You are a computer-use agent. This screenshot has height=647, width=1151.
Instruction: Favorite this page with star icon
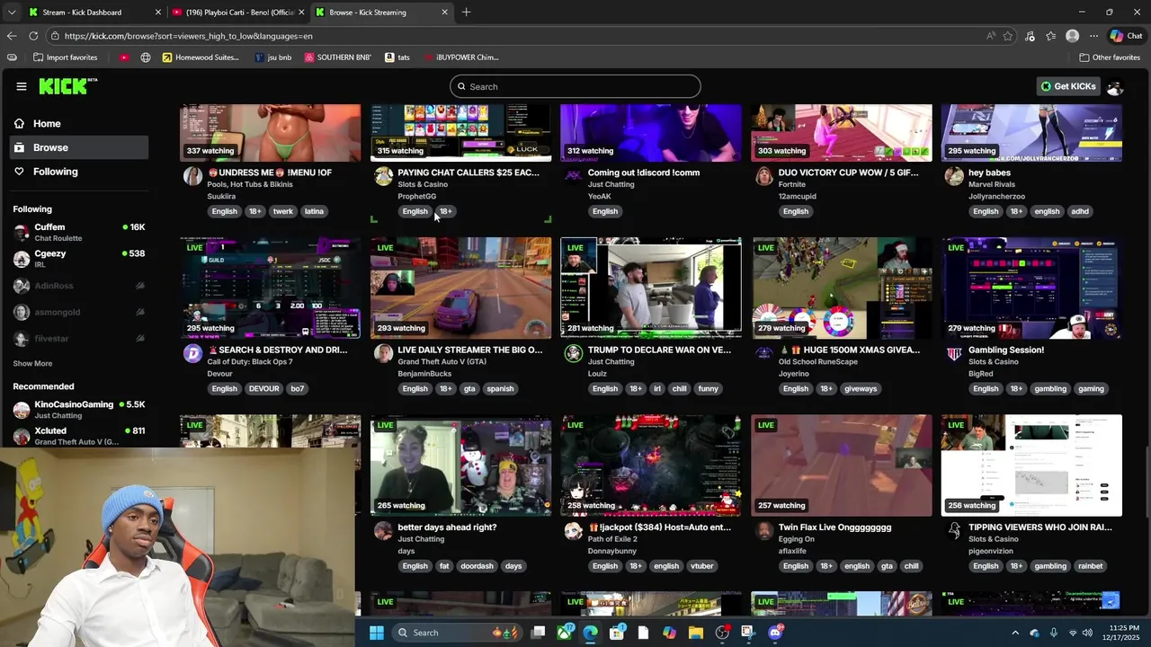coord(1008,36)
